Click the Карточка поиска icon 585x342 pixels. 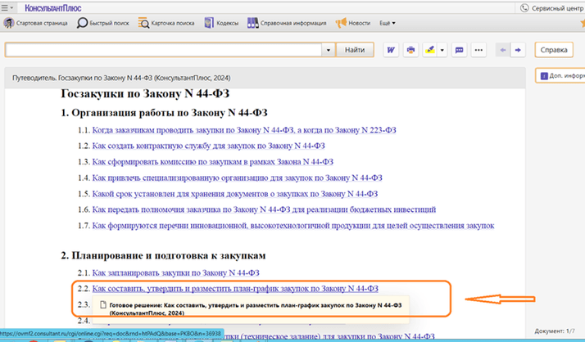(143, 23)
